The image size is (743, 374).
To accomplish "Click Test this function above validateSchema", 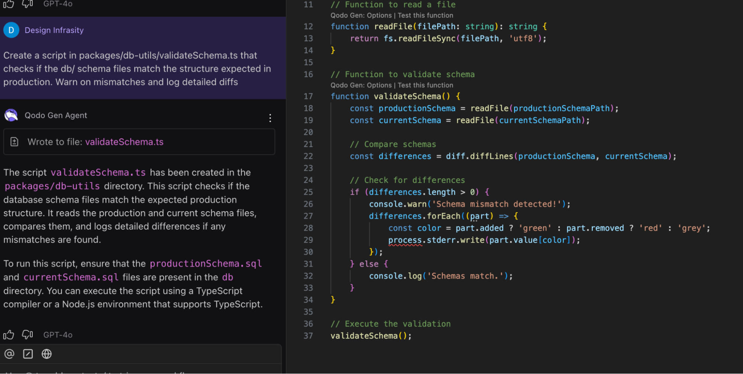I will coord(426,85).
